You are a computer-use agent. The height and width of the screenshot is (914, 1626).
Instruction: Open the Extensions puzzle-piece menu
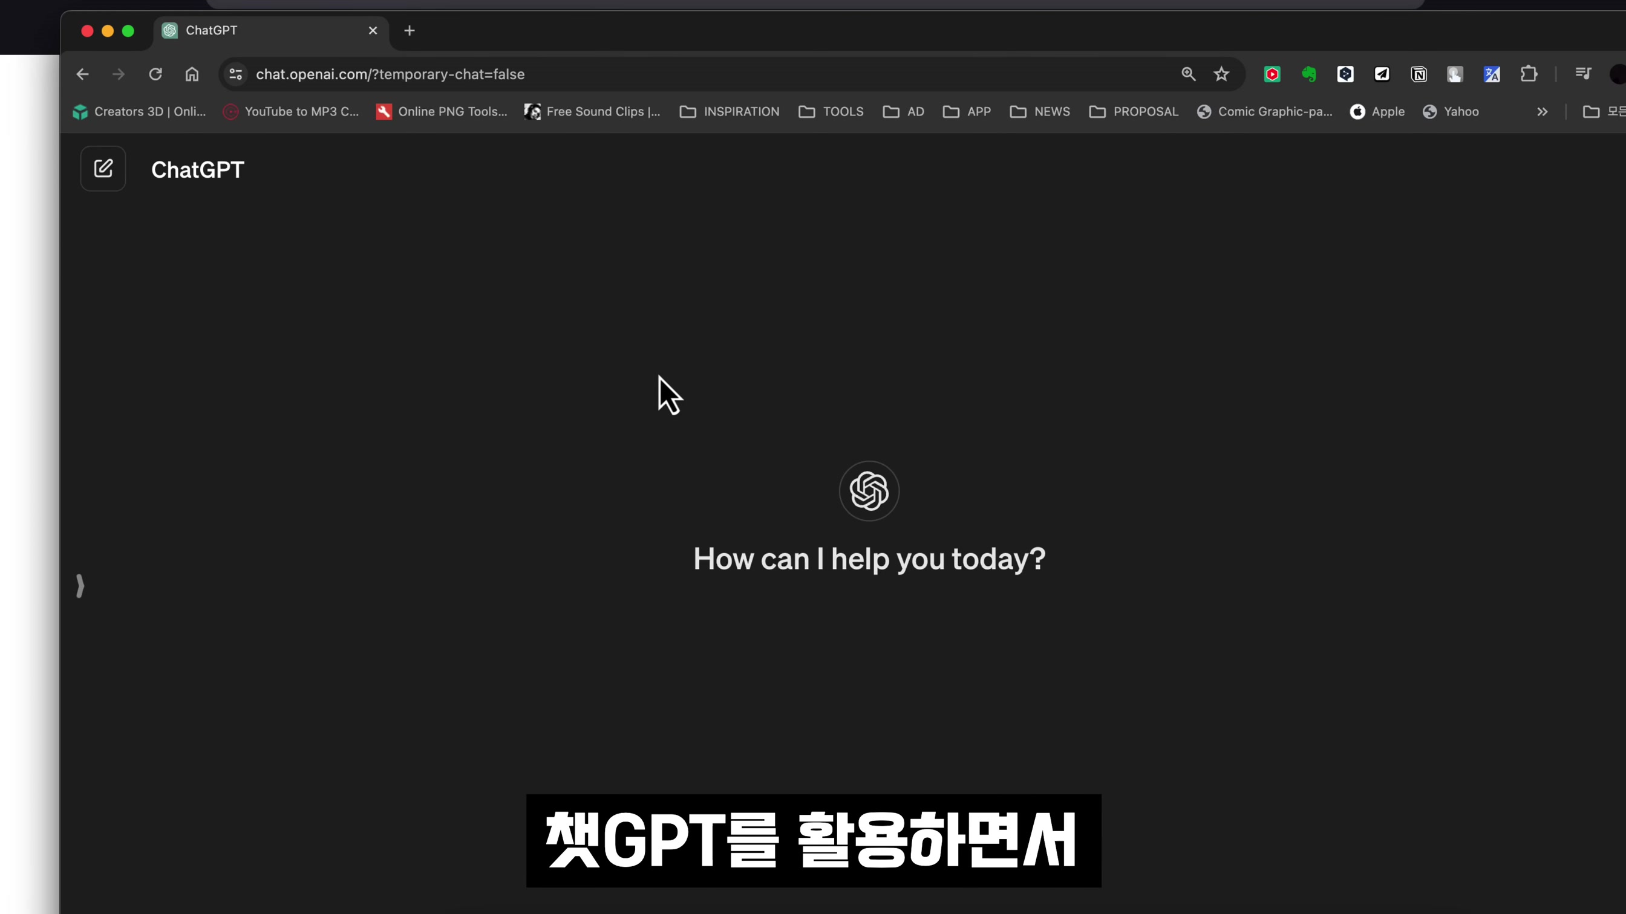pos(1529,74)
